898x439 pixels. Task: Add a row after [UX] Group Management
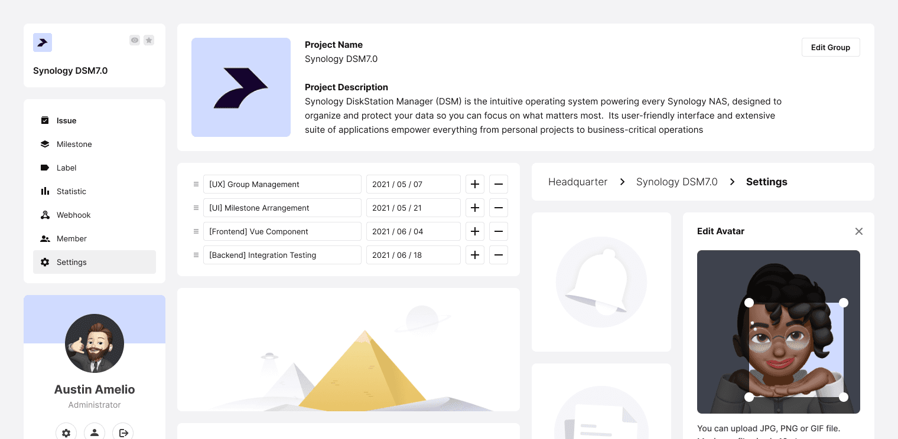pyautogui.click(x=475, y=184)
